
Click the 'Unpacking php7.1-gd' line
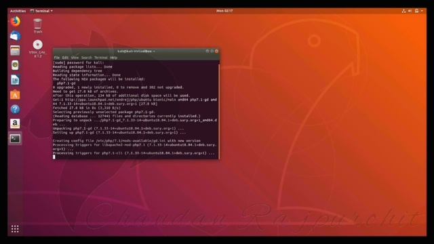tap(118, 128)
